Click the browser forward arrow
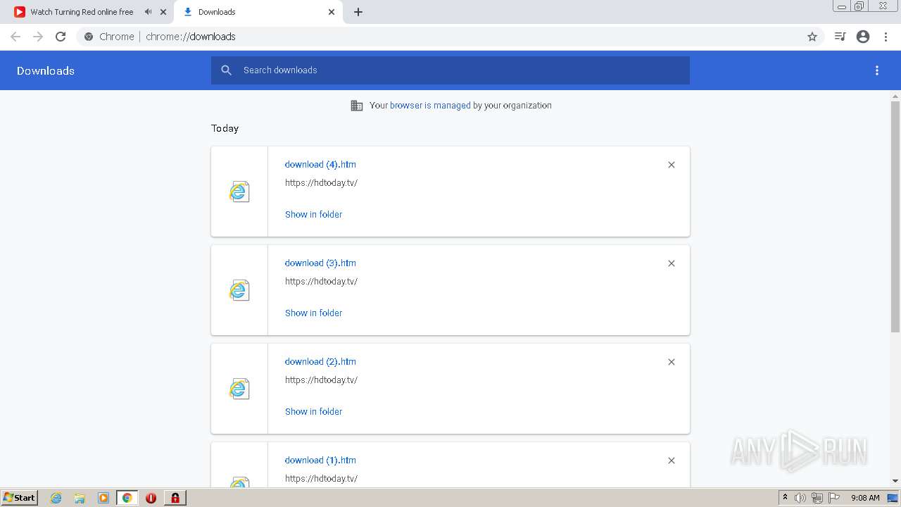The height and width of the screenshot is (507, 901). pos(38,37)
